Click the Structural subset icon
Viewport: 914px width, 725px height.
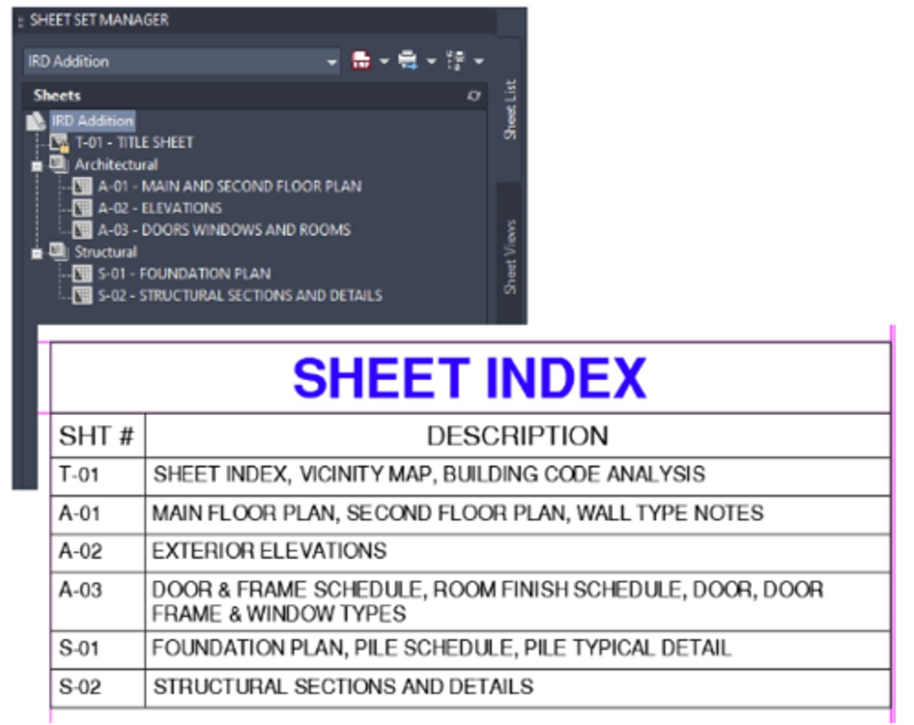click(x=59, y=251)
